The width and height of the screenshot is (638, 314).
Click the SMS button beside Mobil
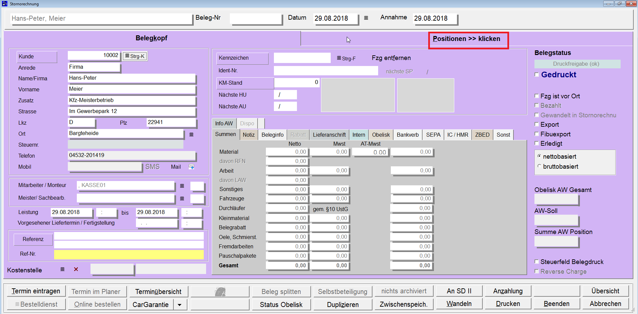pyautogui.click(x=152, y=167)
